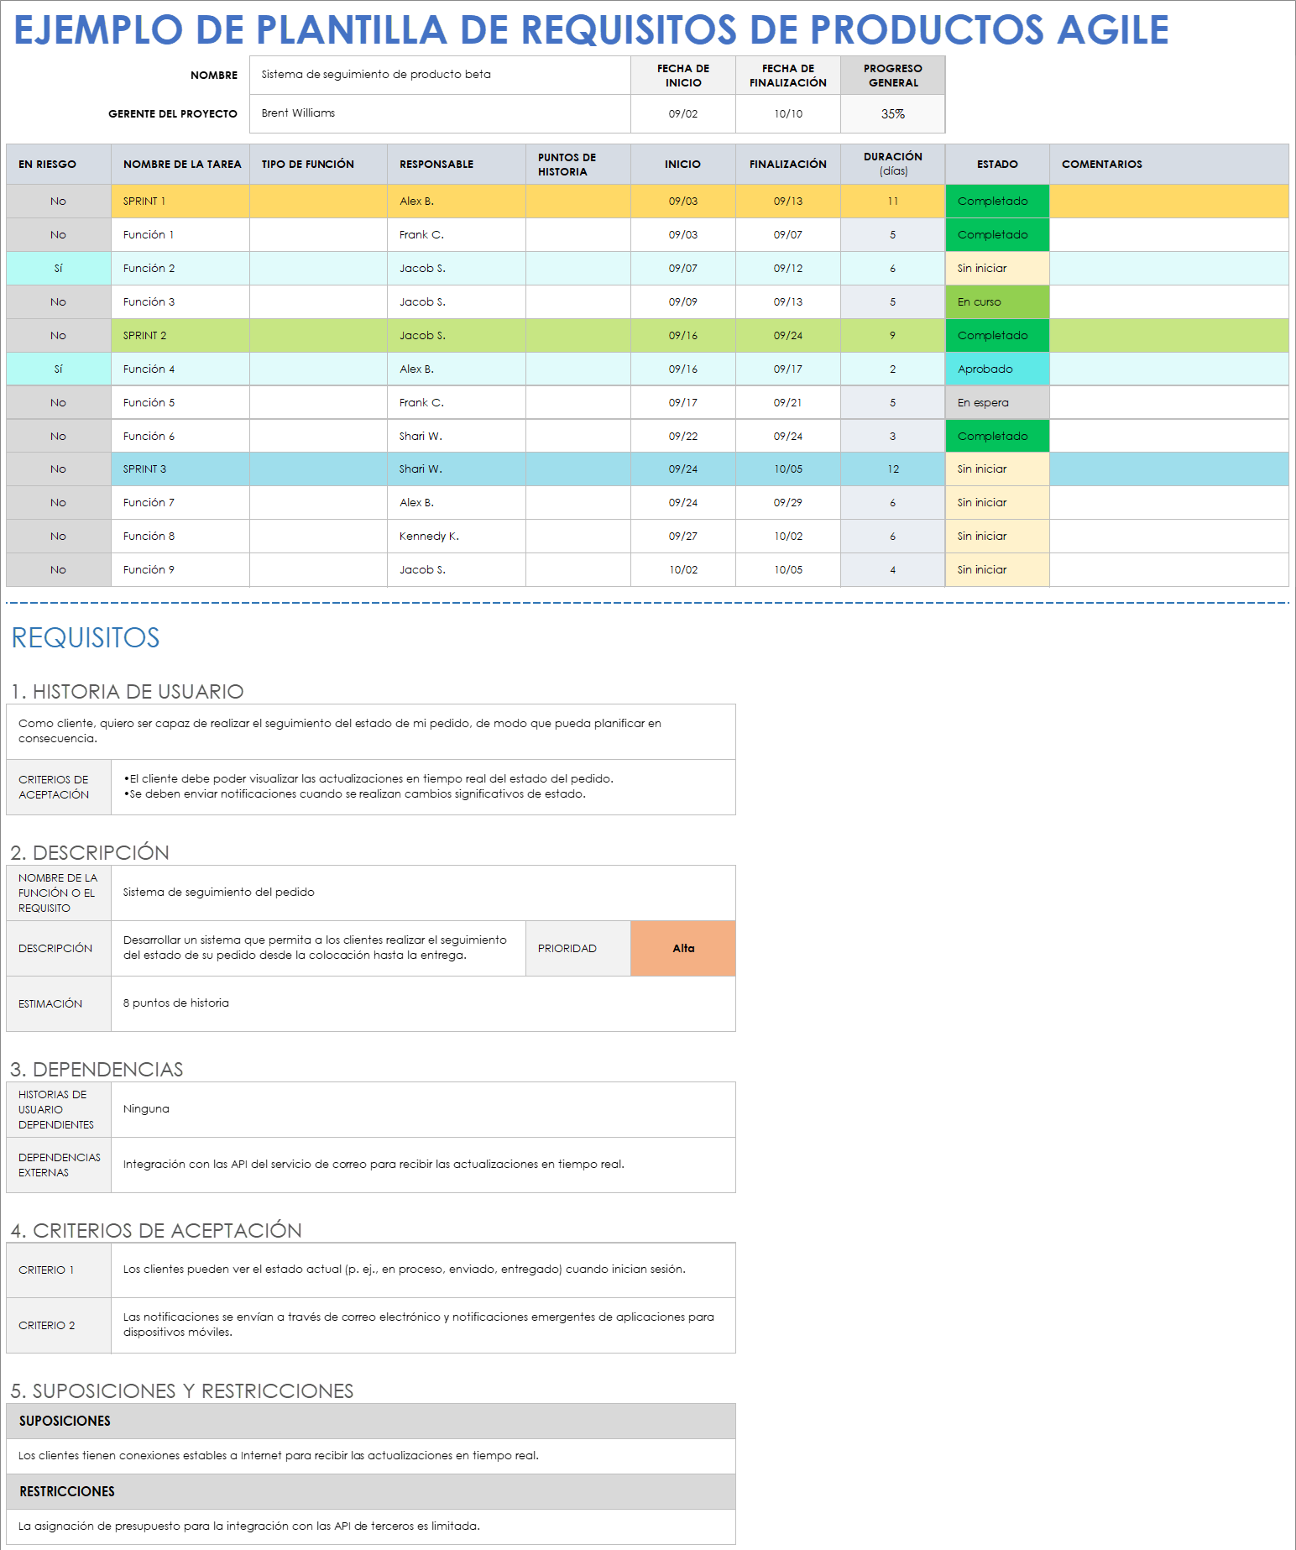Image resolution: width=1296 pixels, height=1550 pixels.
Task: Click the SPRINT 1 Completado status cell
Action: [x=997, y=202]
